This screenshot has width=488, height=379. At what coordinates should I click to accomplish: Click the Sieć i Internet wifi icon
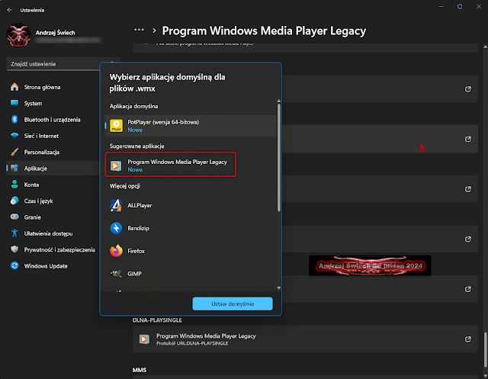pos(14,136)
